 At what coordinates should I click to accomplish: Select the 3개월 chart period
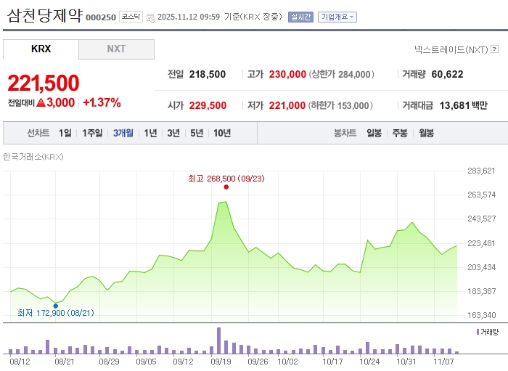tap(123, 133)
